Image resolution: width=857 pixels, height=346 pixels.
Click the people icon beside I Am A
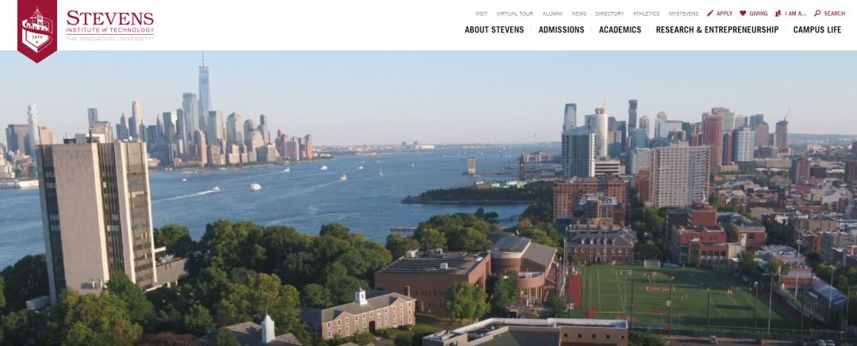[x=778, y=13]
